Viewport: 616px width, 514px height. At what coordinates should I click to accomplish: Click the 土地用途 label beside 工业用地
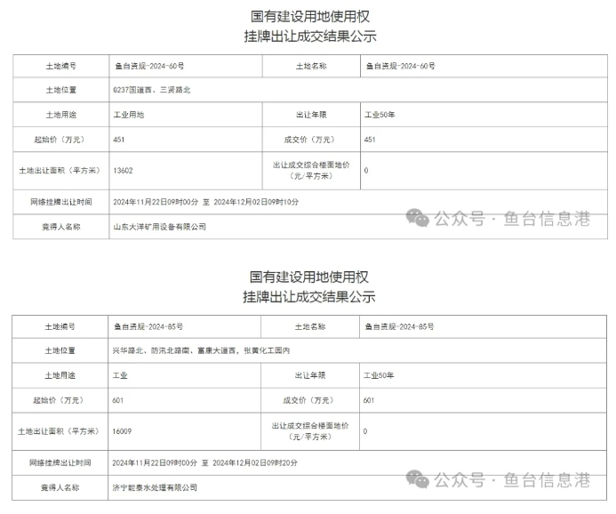61,115
